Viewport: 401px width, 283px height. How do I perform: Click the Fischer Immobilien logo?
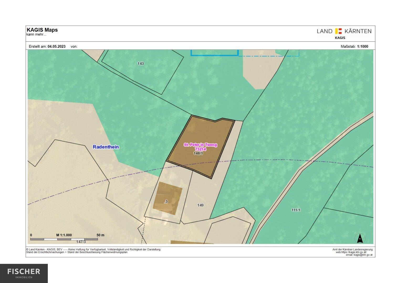pos(24,273)
